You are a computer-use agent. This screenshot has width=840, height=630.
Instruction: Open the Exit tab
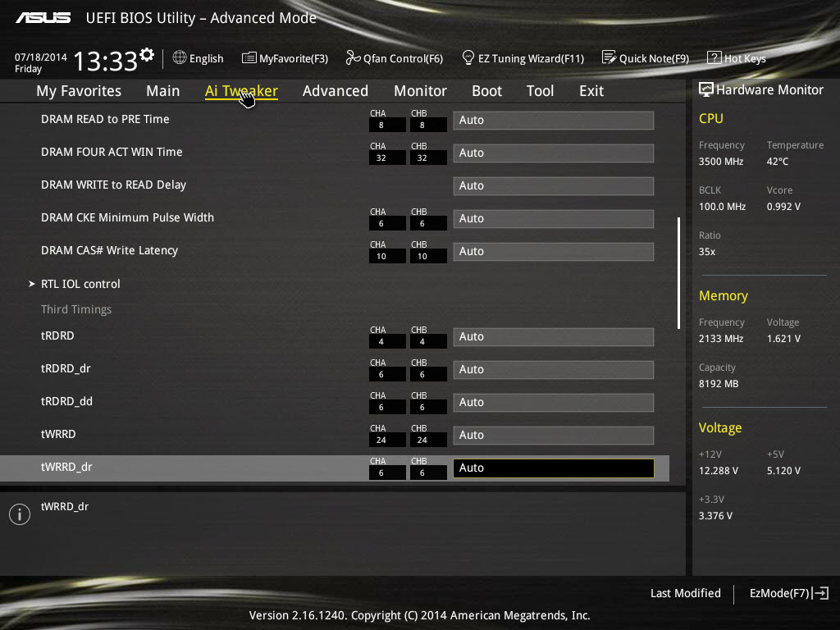(x=591, y=91)
